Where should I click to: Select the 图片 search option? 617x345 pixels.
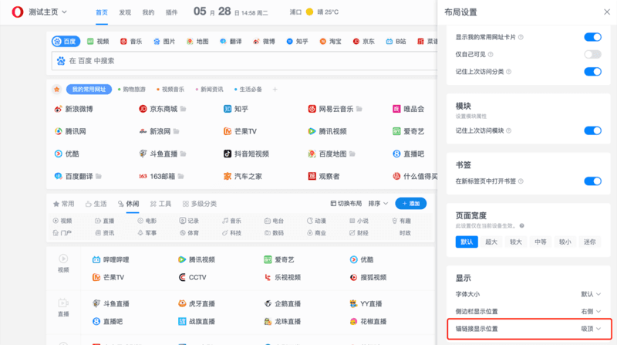click(x=164, y=42)
